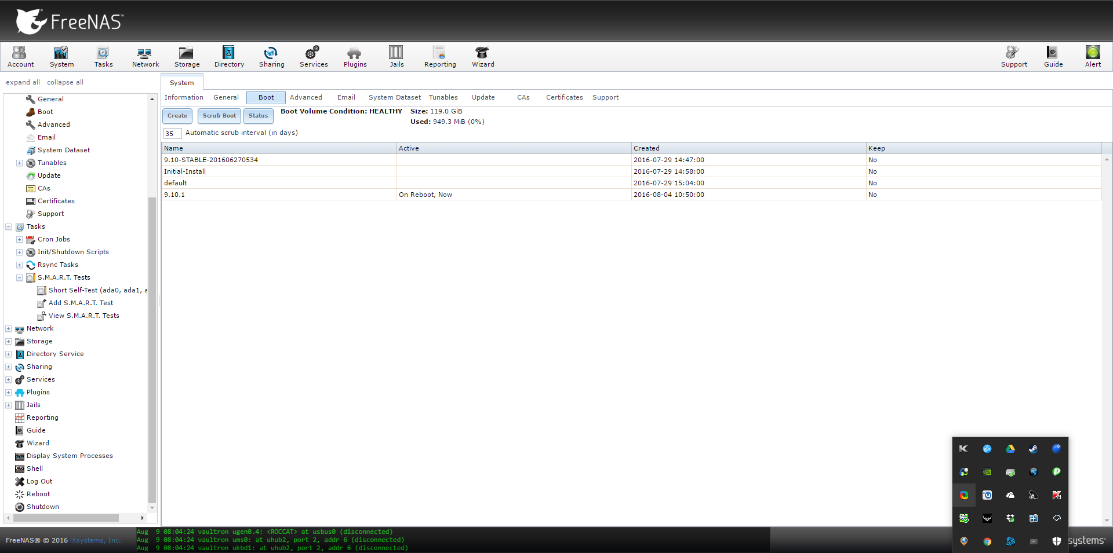Open the Alert toolbar icon
The image size is (1113, 553).
pyautogui.click(x=1093, y=57)
